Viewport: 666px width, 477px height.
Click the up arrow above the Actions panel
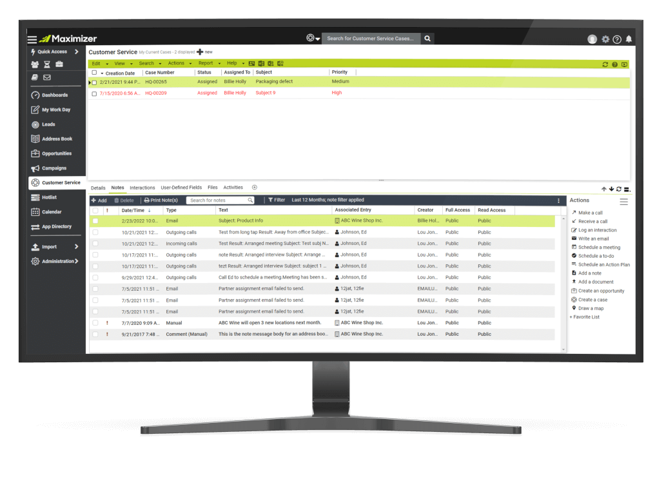click(x=603, y=189)
